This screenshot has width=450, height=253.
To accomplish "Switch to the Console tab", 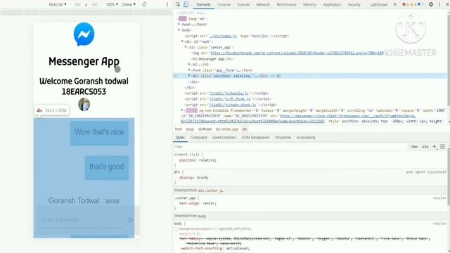I will tap(224, 5).
